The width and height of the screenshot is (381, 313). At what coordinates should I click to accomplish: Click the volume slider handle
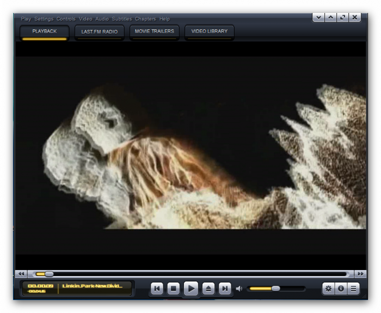pyautogui.click(x=276, y=289)
